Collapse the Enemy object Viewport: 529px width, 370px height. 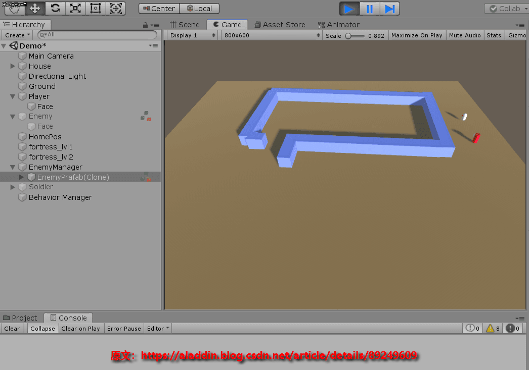tap(13, 117)
